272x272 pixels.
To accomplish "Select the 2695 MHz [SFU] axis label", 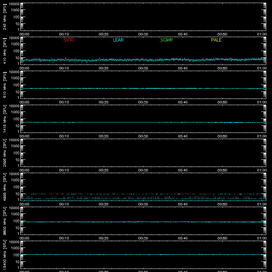I will pyautogui.click(x=4, y=153).
